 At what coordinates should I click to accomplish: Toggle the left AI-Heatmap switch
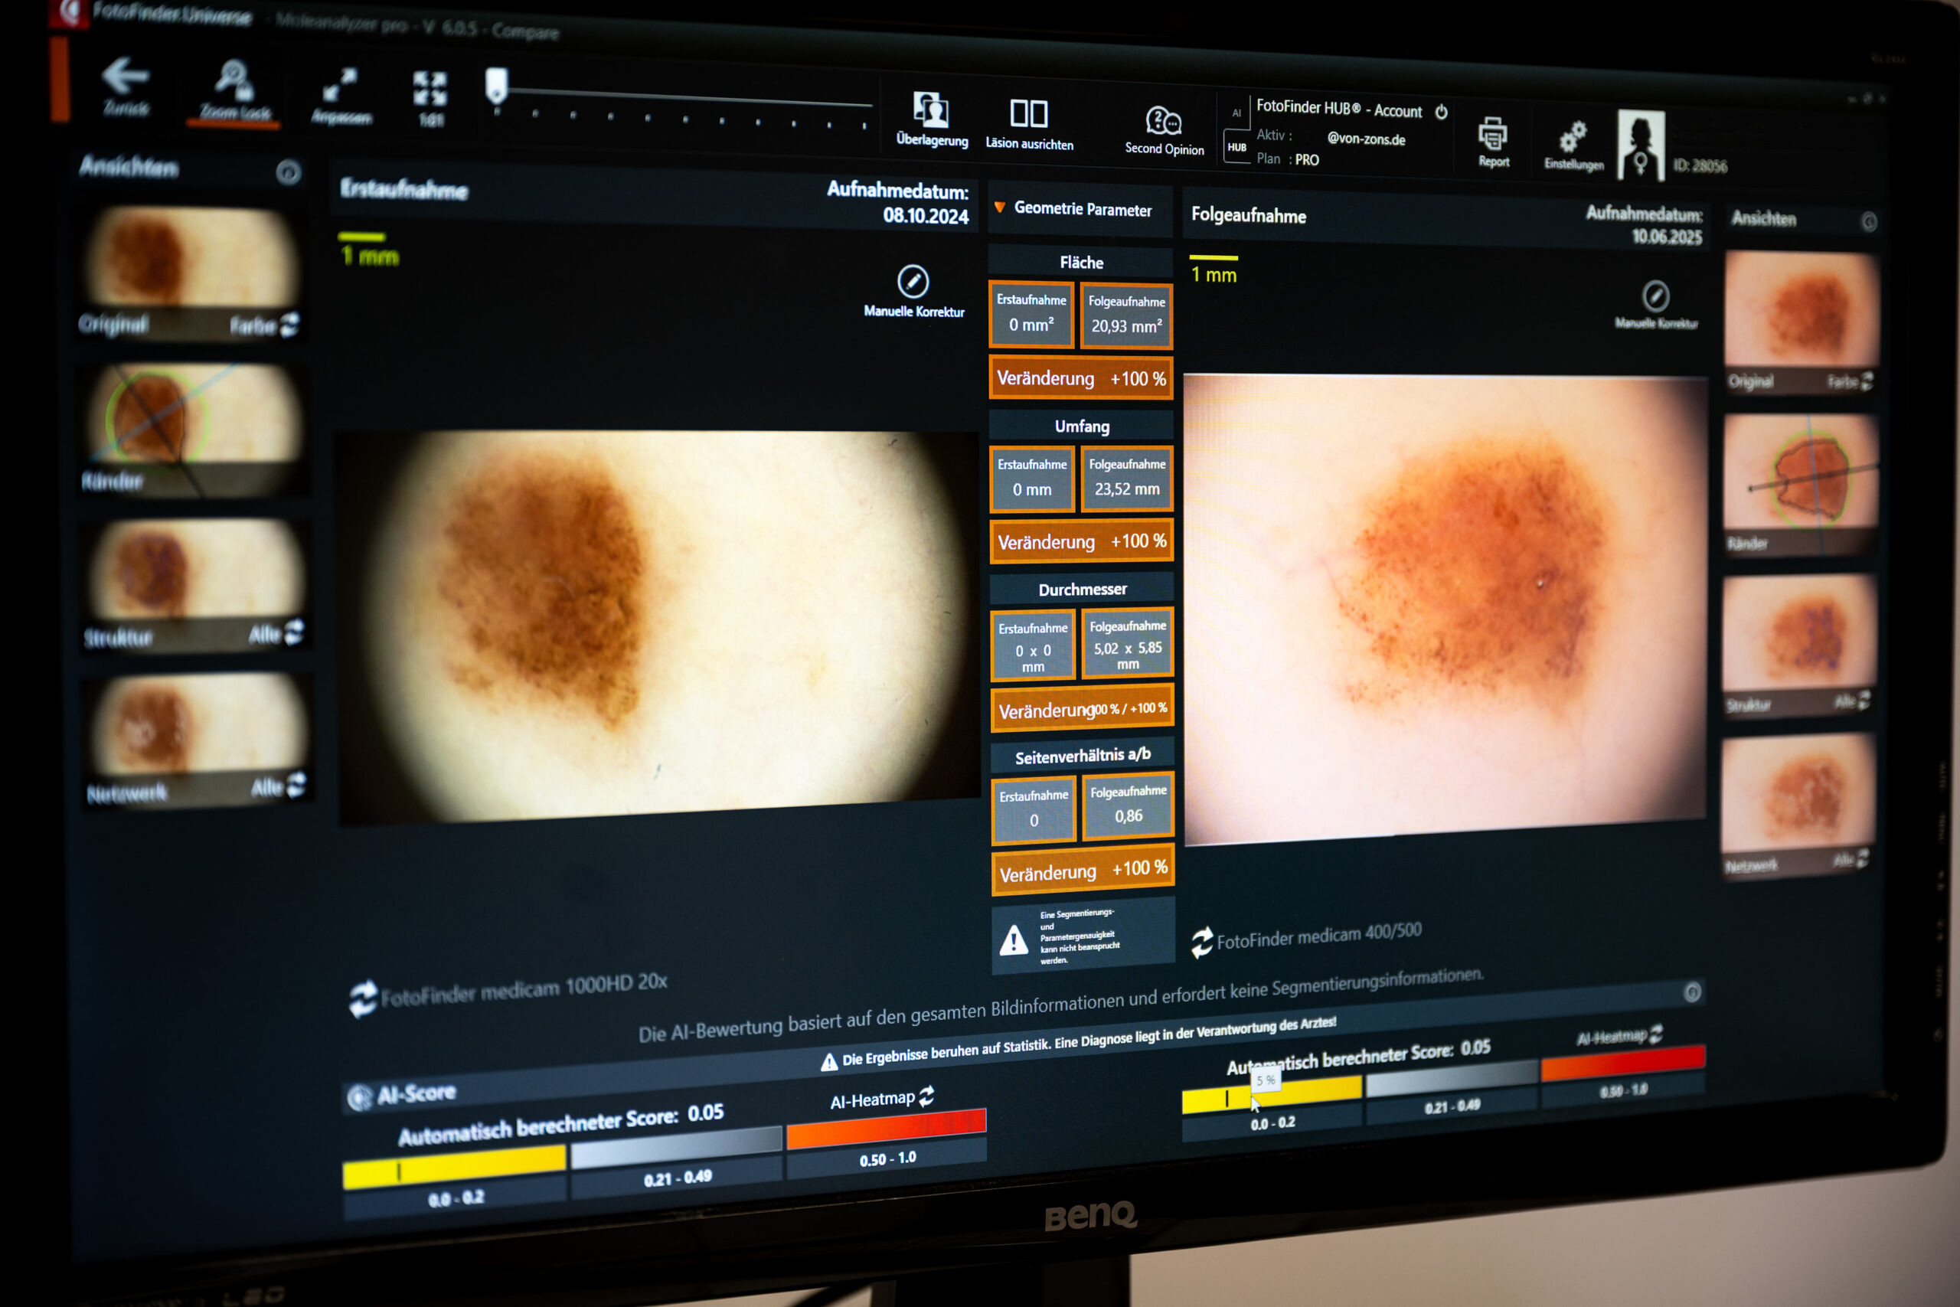[x=926, y=1097]
